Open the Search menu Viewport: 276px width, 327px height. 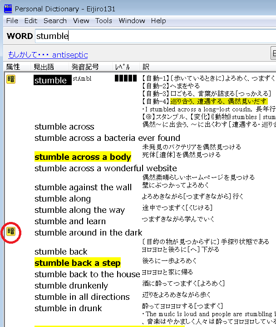[x=55, y=21]
